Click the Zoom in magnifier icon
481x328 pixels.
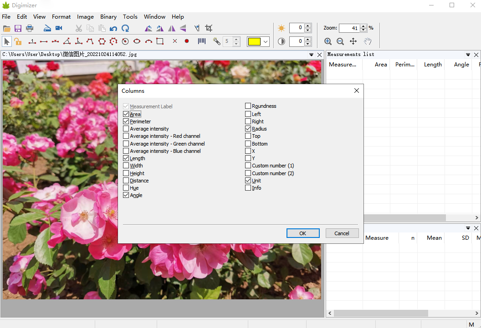pos(328,41)
